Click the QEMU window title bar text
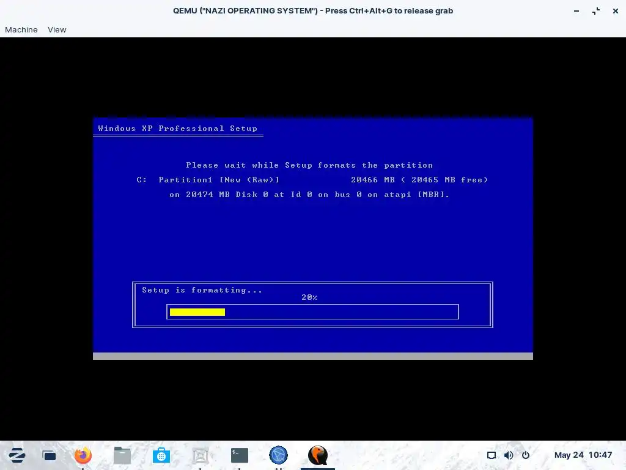 [313, 11]
